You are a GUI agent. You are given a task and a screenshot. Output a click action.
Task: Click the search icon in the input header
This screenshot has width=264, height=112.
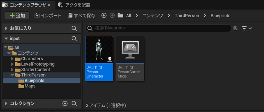[74, 38]
